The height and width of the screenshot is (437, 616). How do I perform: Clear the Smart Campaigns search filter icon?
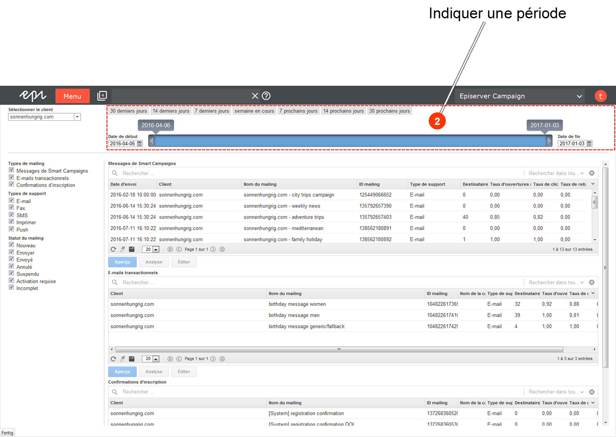[592, 173]
